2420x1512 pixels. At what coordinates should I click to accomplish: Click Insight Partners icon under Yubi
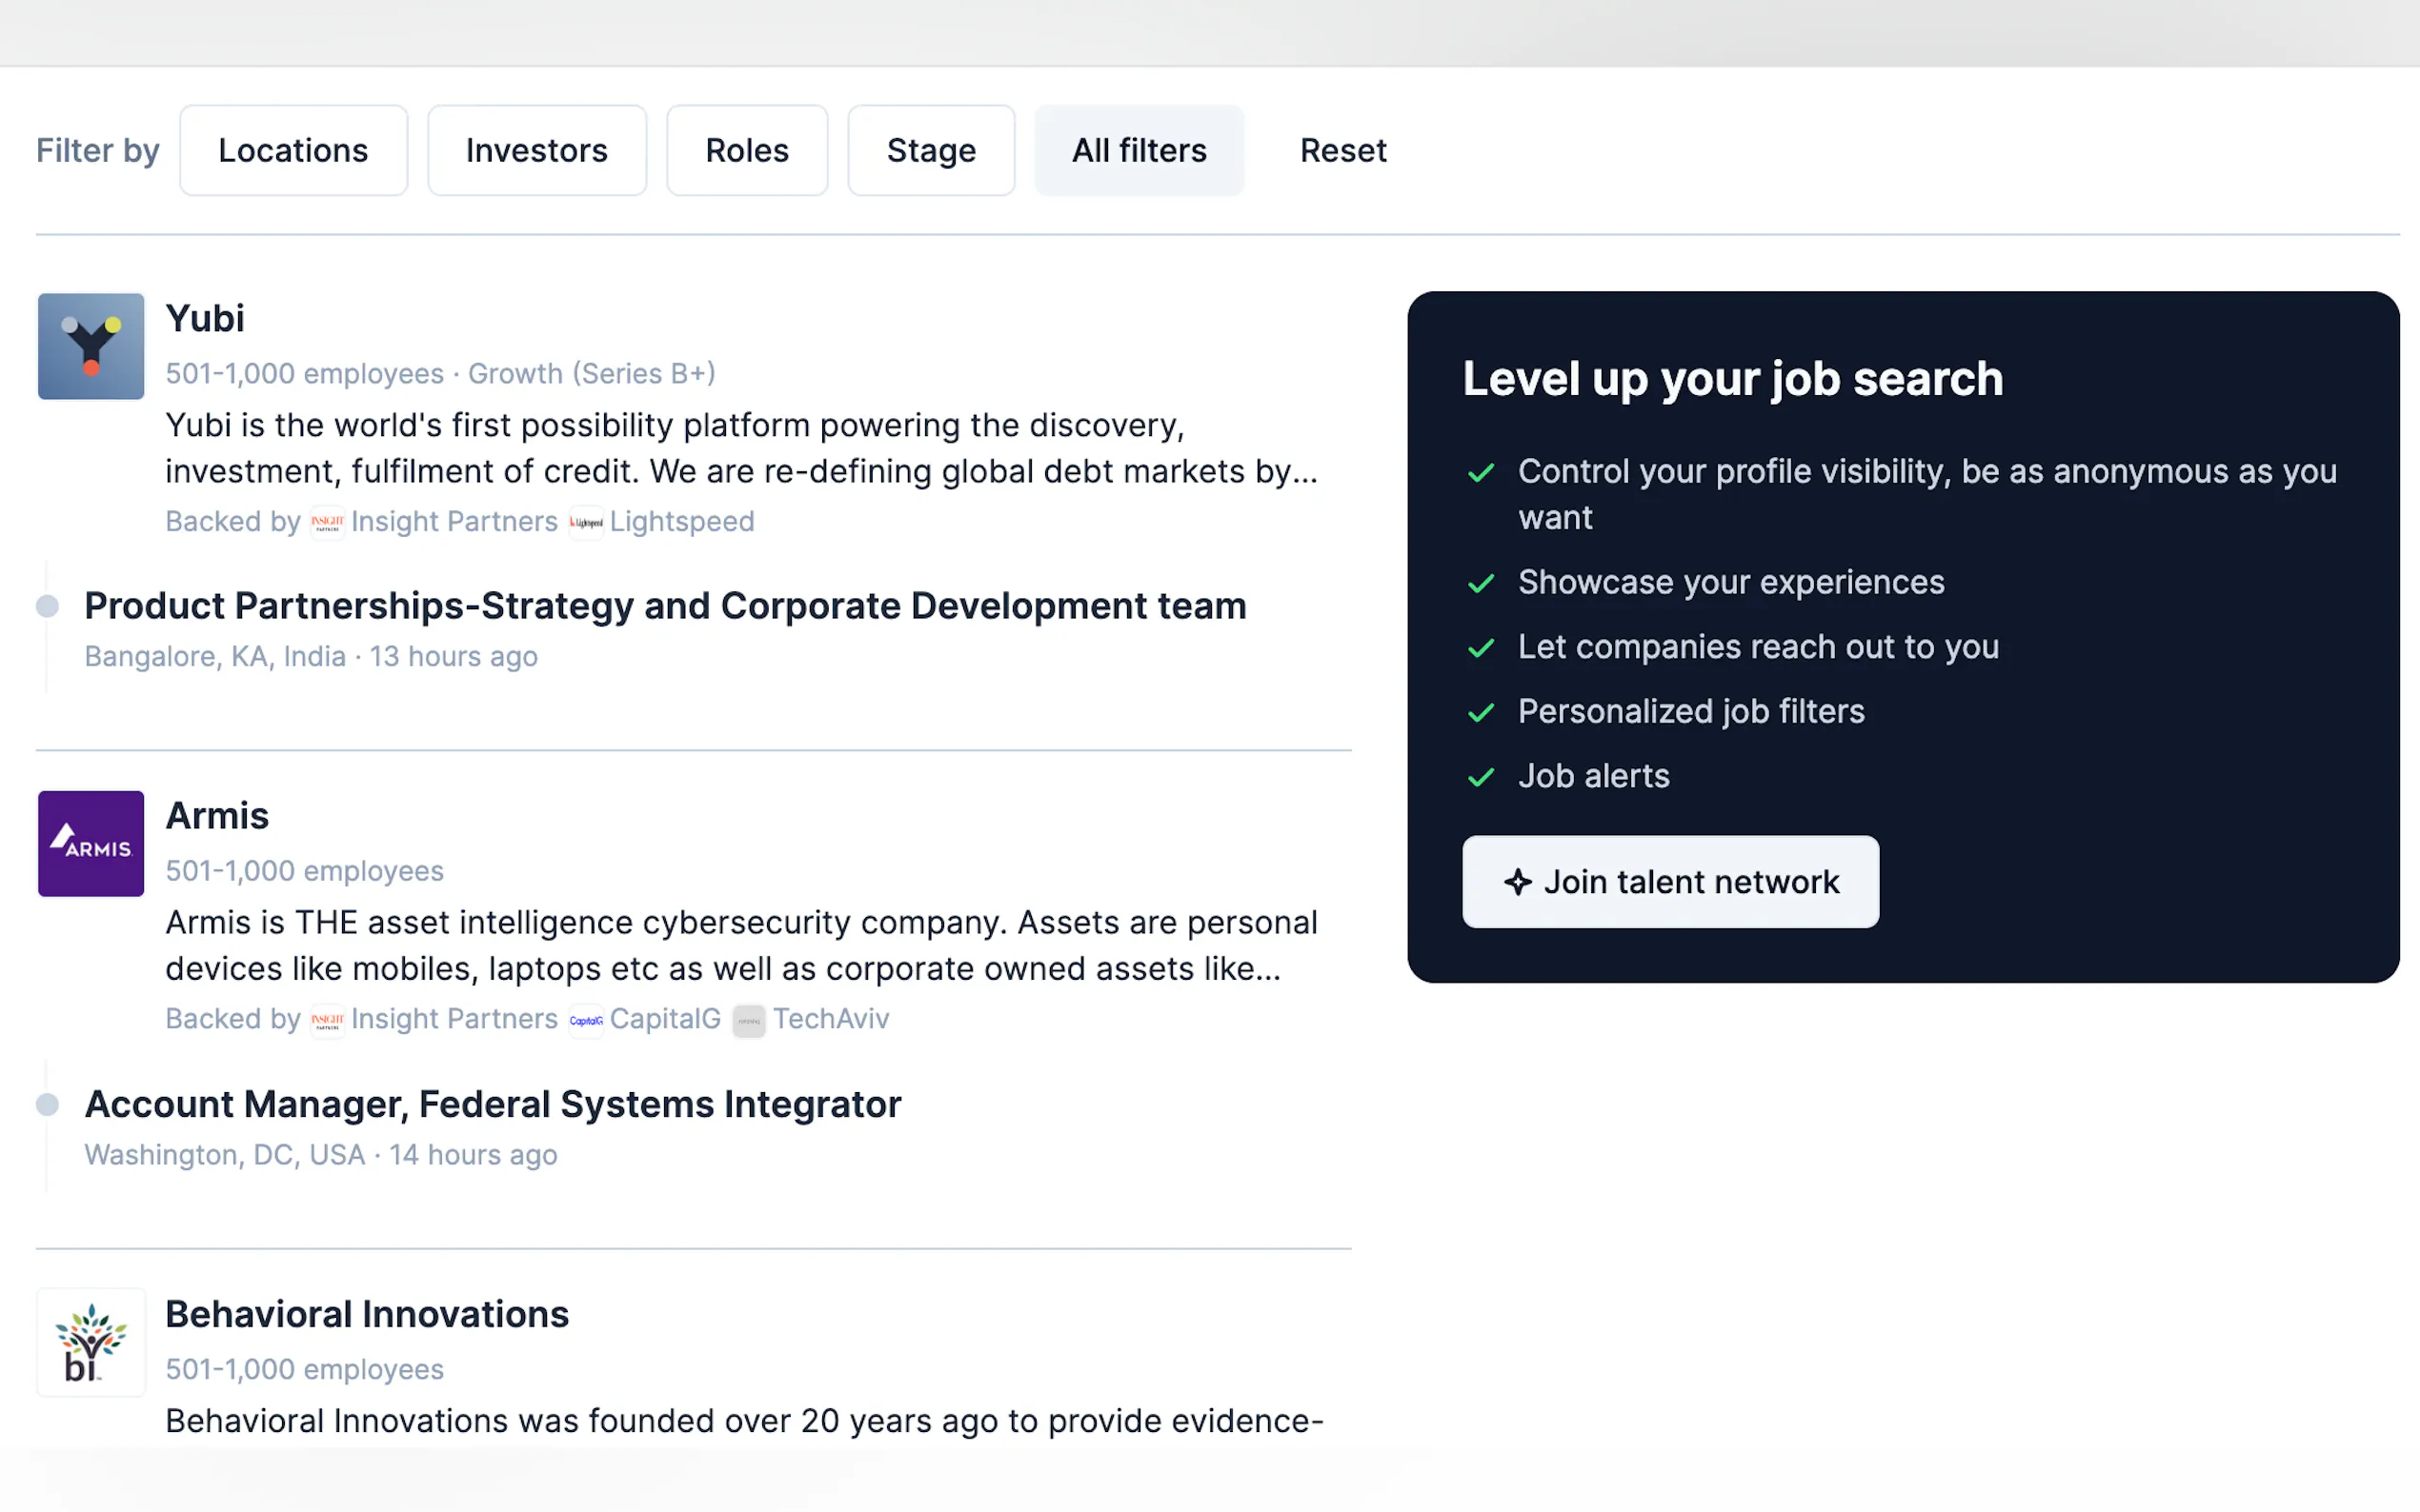point(327,522)
